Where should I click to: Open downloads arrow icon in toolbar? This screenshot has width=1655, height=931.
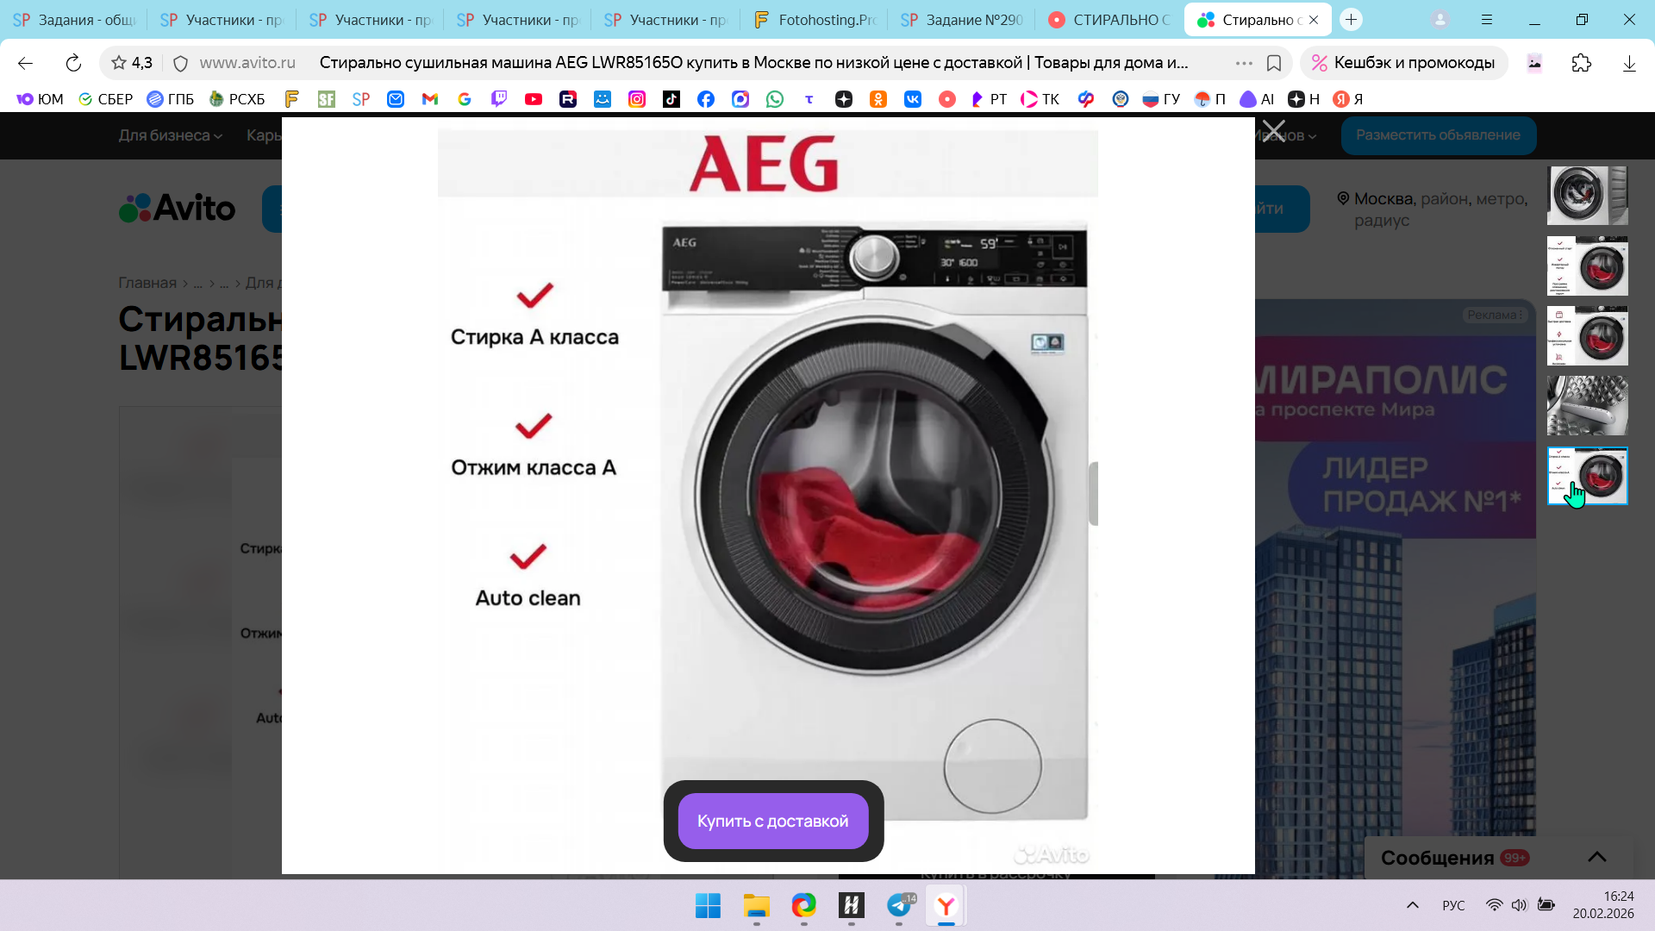tap(1628, 63)
